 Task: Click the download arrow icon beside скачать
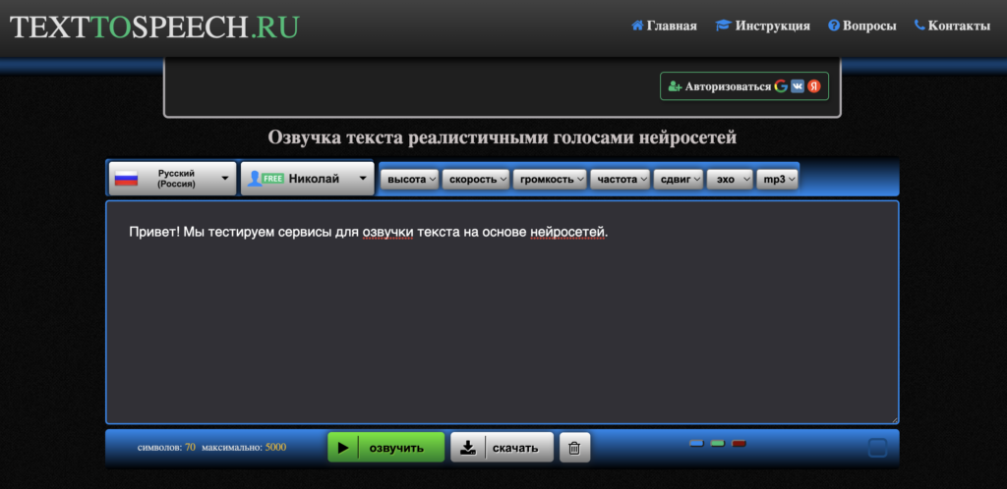469,448
